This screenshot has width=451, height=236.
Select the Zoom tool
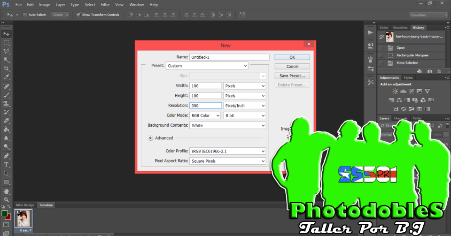coord(6,199)
